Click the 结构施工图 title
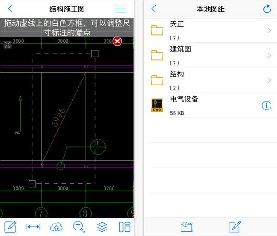 click(x=67, y=9)
